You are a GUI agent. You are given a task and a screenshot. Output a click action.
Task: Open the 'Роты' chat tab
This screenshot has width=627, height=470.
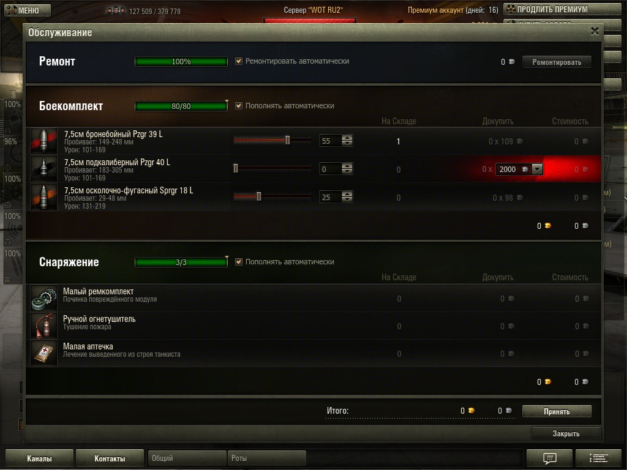point(267,458)
